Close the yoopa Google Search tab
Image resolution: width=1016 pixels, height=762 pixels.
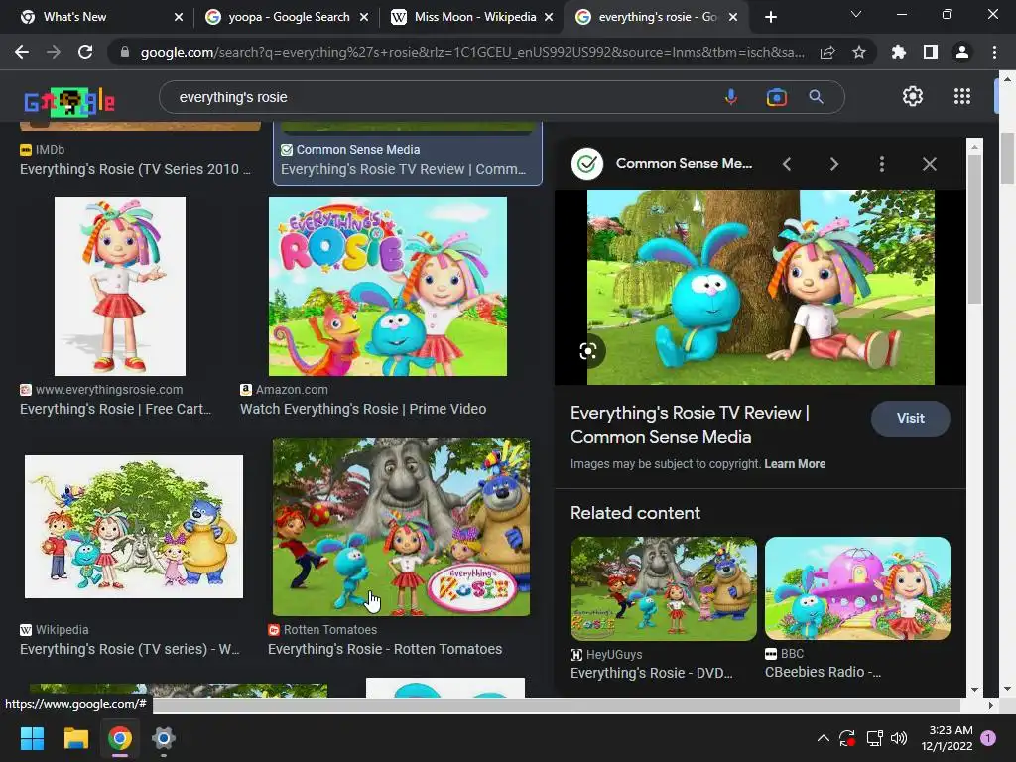click(364, 18)
